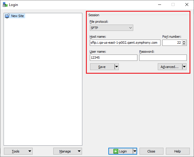The height and width of the screenshot is (157, 194).
Task: Open the Tools dropdown menu
Action: [x=18, y=151]
